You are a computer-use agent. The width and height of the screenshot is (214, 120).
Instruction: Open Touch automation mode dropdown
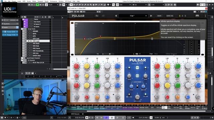pos(53,5)
